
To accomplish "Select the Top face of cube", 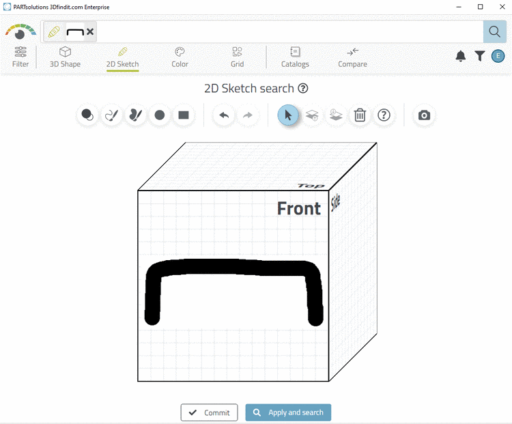I will (257, 167).
